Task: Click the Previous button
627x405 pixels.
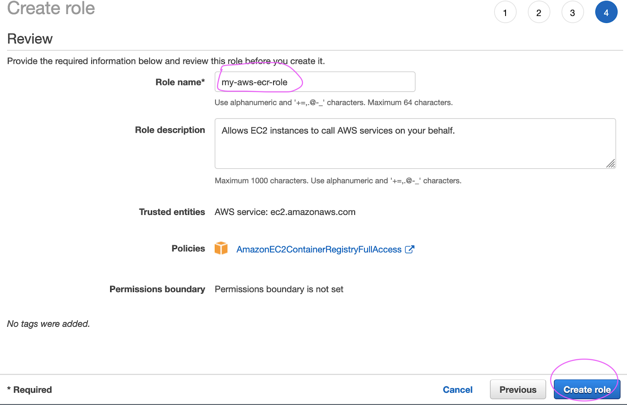Action: (x=518, y=389)
